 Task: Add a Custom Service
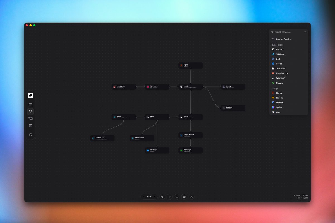pos(289,39)
